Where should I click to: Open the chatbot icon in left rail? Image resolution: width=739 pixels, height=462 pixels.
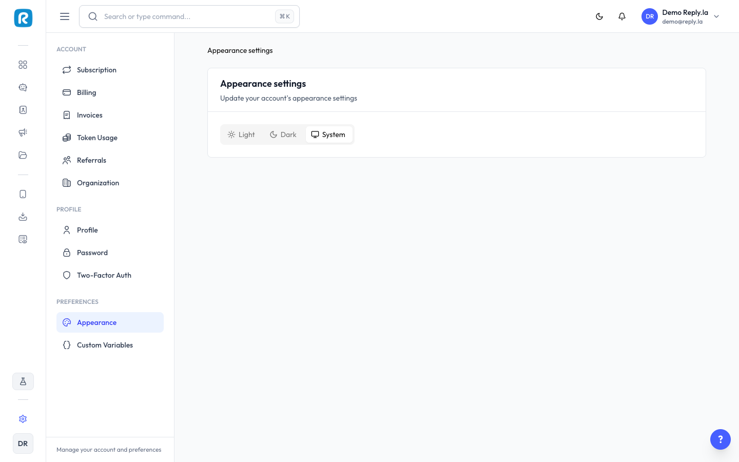pos(23,87)
